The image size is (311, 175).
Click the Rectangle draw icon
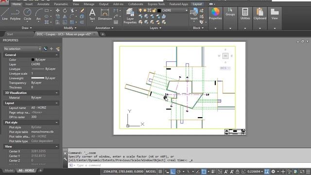point(47,11)
